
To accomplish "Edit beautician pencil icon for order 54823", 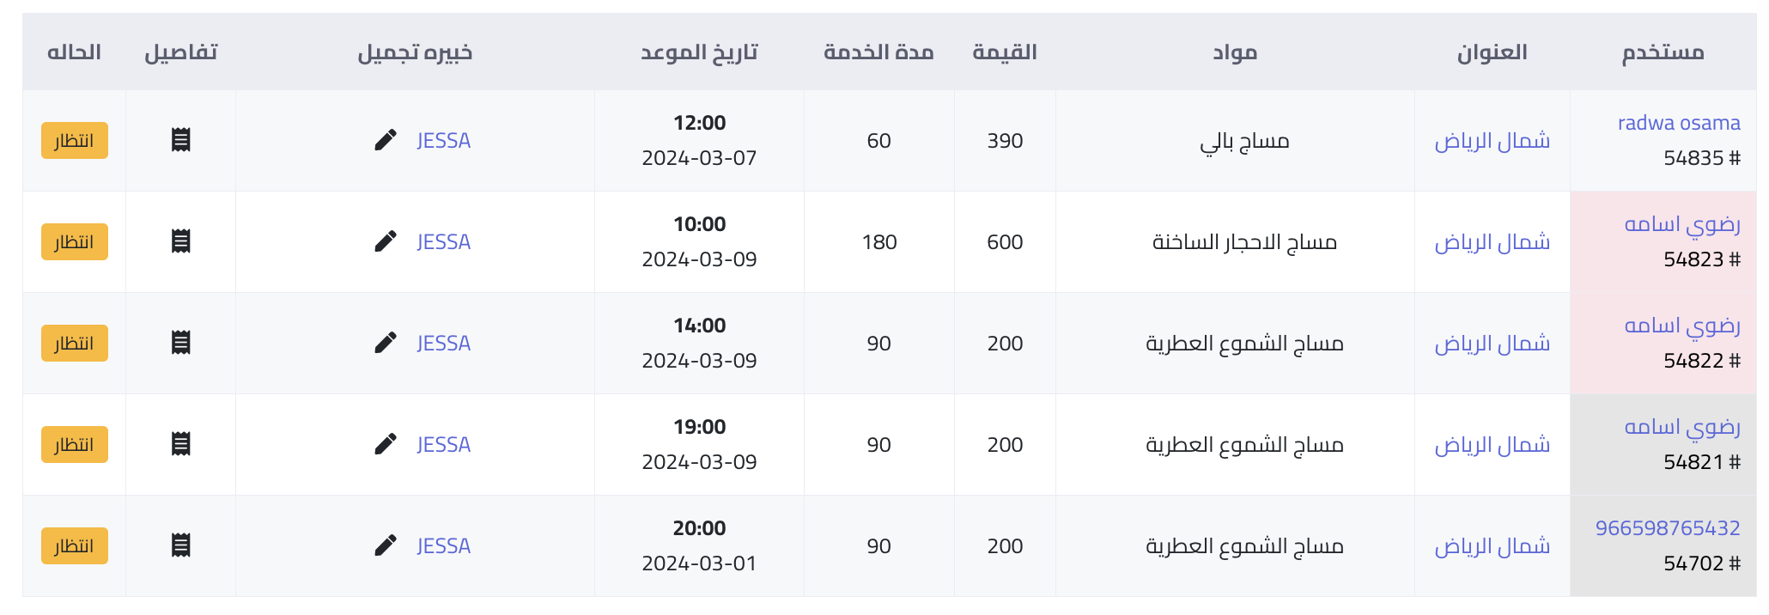I will [386, 241].
